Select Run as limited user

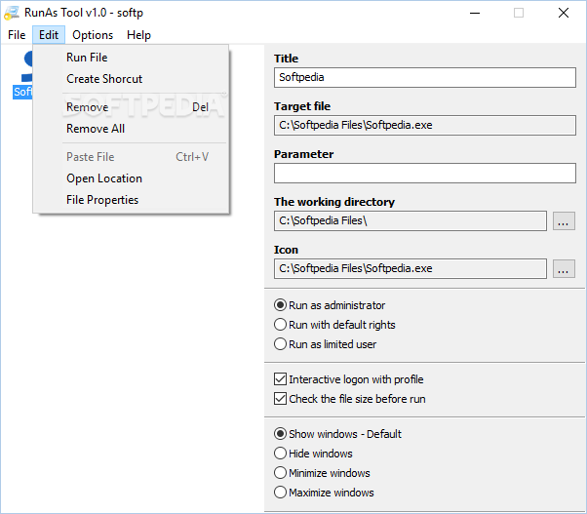point(326,344)
